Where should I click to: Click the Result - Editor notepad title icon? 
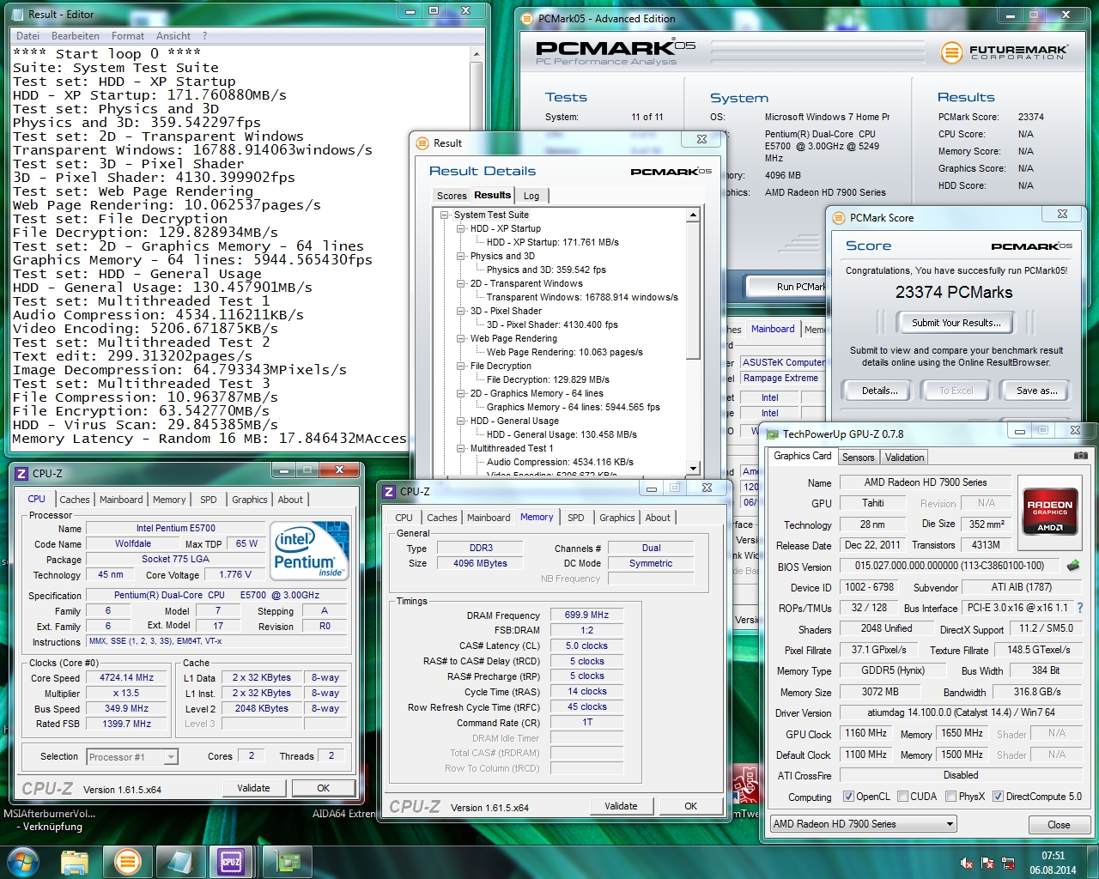[x=18, y=15]
